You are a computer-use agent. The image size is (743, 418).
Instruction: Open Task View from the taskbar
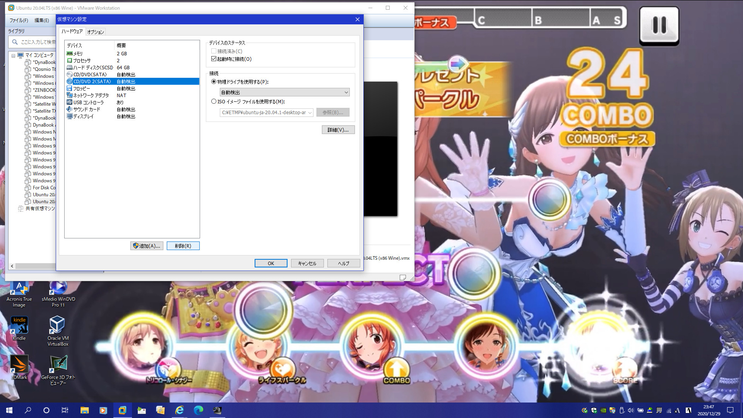(x=65, y=410)
